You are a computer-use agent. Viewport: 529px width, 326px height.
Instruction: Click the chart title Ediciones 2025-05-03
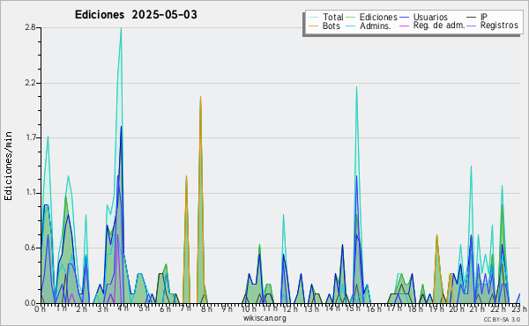pos(136,15)
